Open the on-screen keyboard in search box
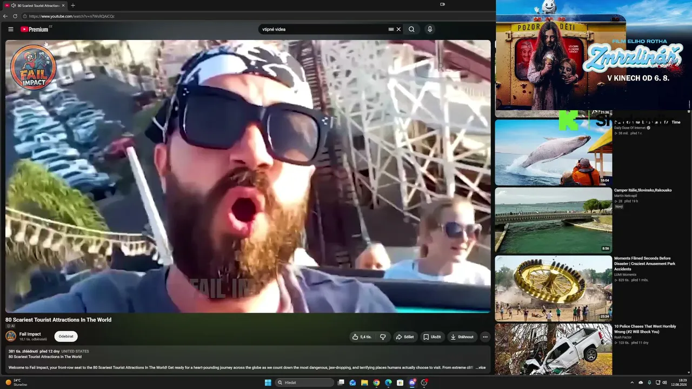692x389 pixels. (x=391, y=29)
